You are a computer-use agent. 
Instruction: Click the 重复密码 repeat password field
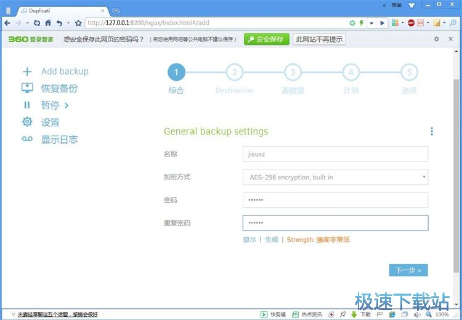tap(335, 223)
